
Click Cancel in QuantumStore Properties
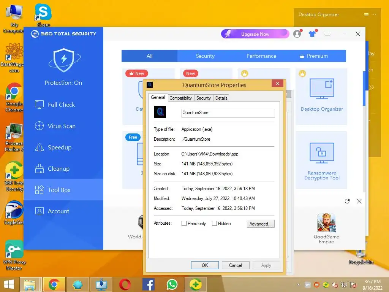pyautogui.click(x=235, y=265)
